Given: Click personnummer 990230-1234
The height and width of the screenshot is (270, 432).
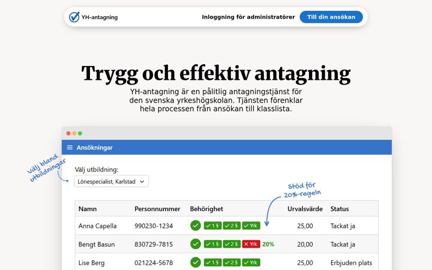Looking at the screenshot, I should [154, 226].
